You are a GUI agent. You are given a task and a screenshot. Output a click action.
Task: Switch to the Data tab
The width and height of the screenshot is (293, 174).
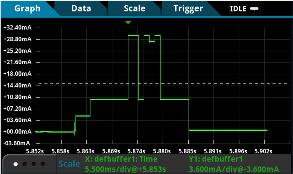tap(81, 8)
